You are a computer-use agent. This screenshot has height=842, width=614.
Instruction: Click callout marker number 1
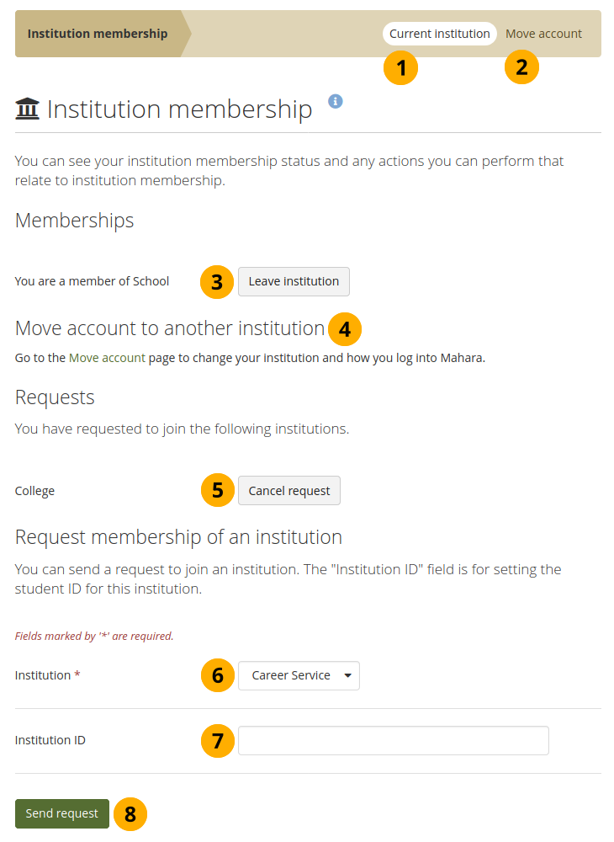pos(400,68)
